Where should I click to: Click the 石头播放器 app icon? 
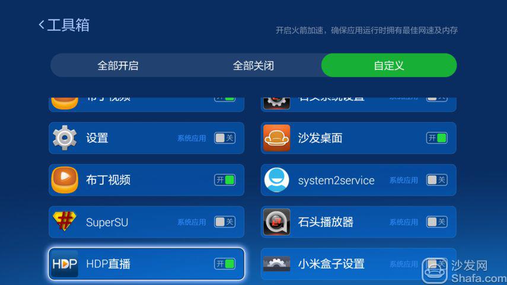(277, 222)
